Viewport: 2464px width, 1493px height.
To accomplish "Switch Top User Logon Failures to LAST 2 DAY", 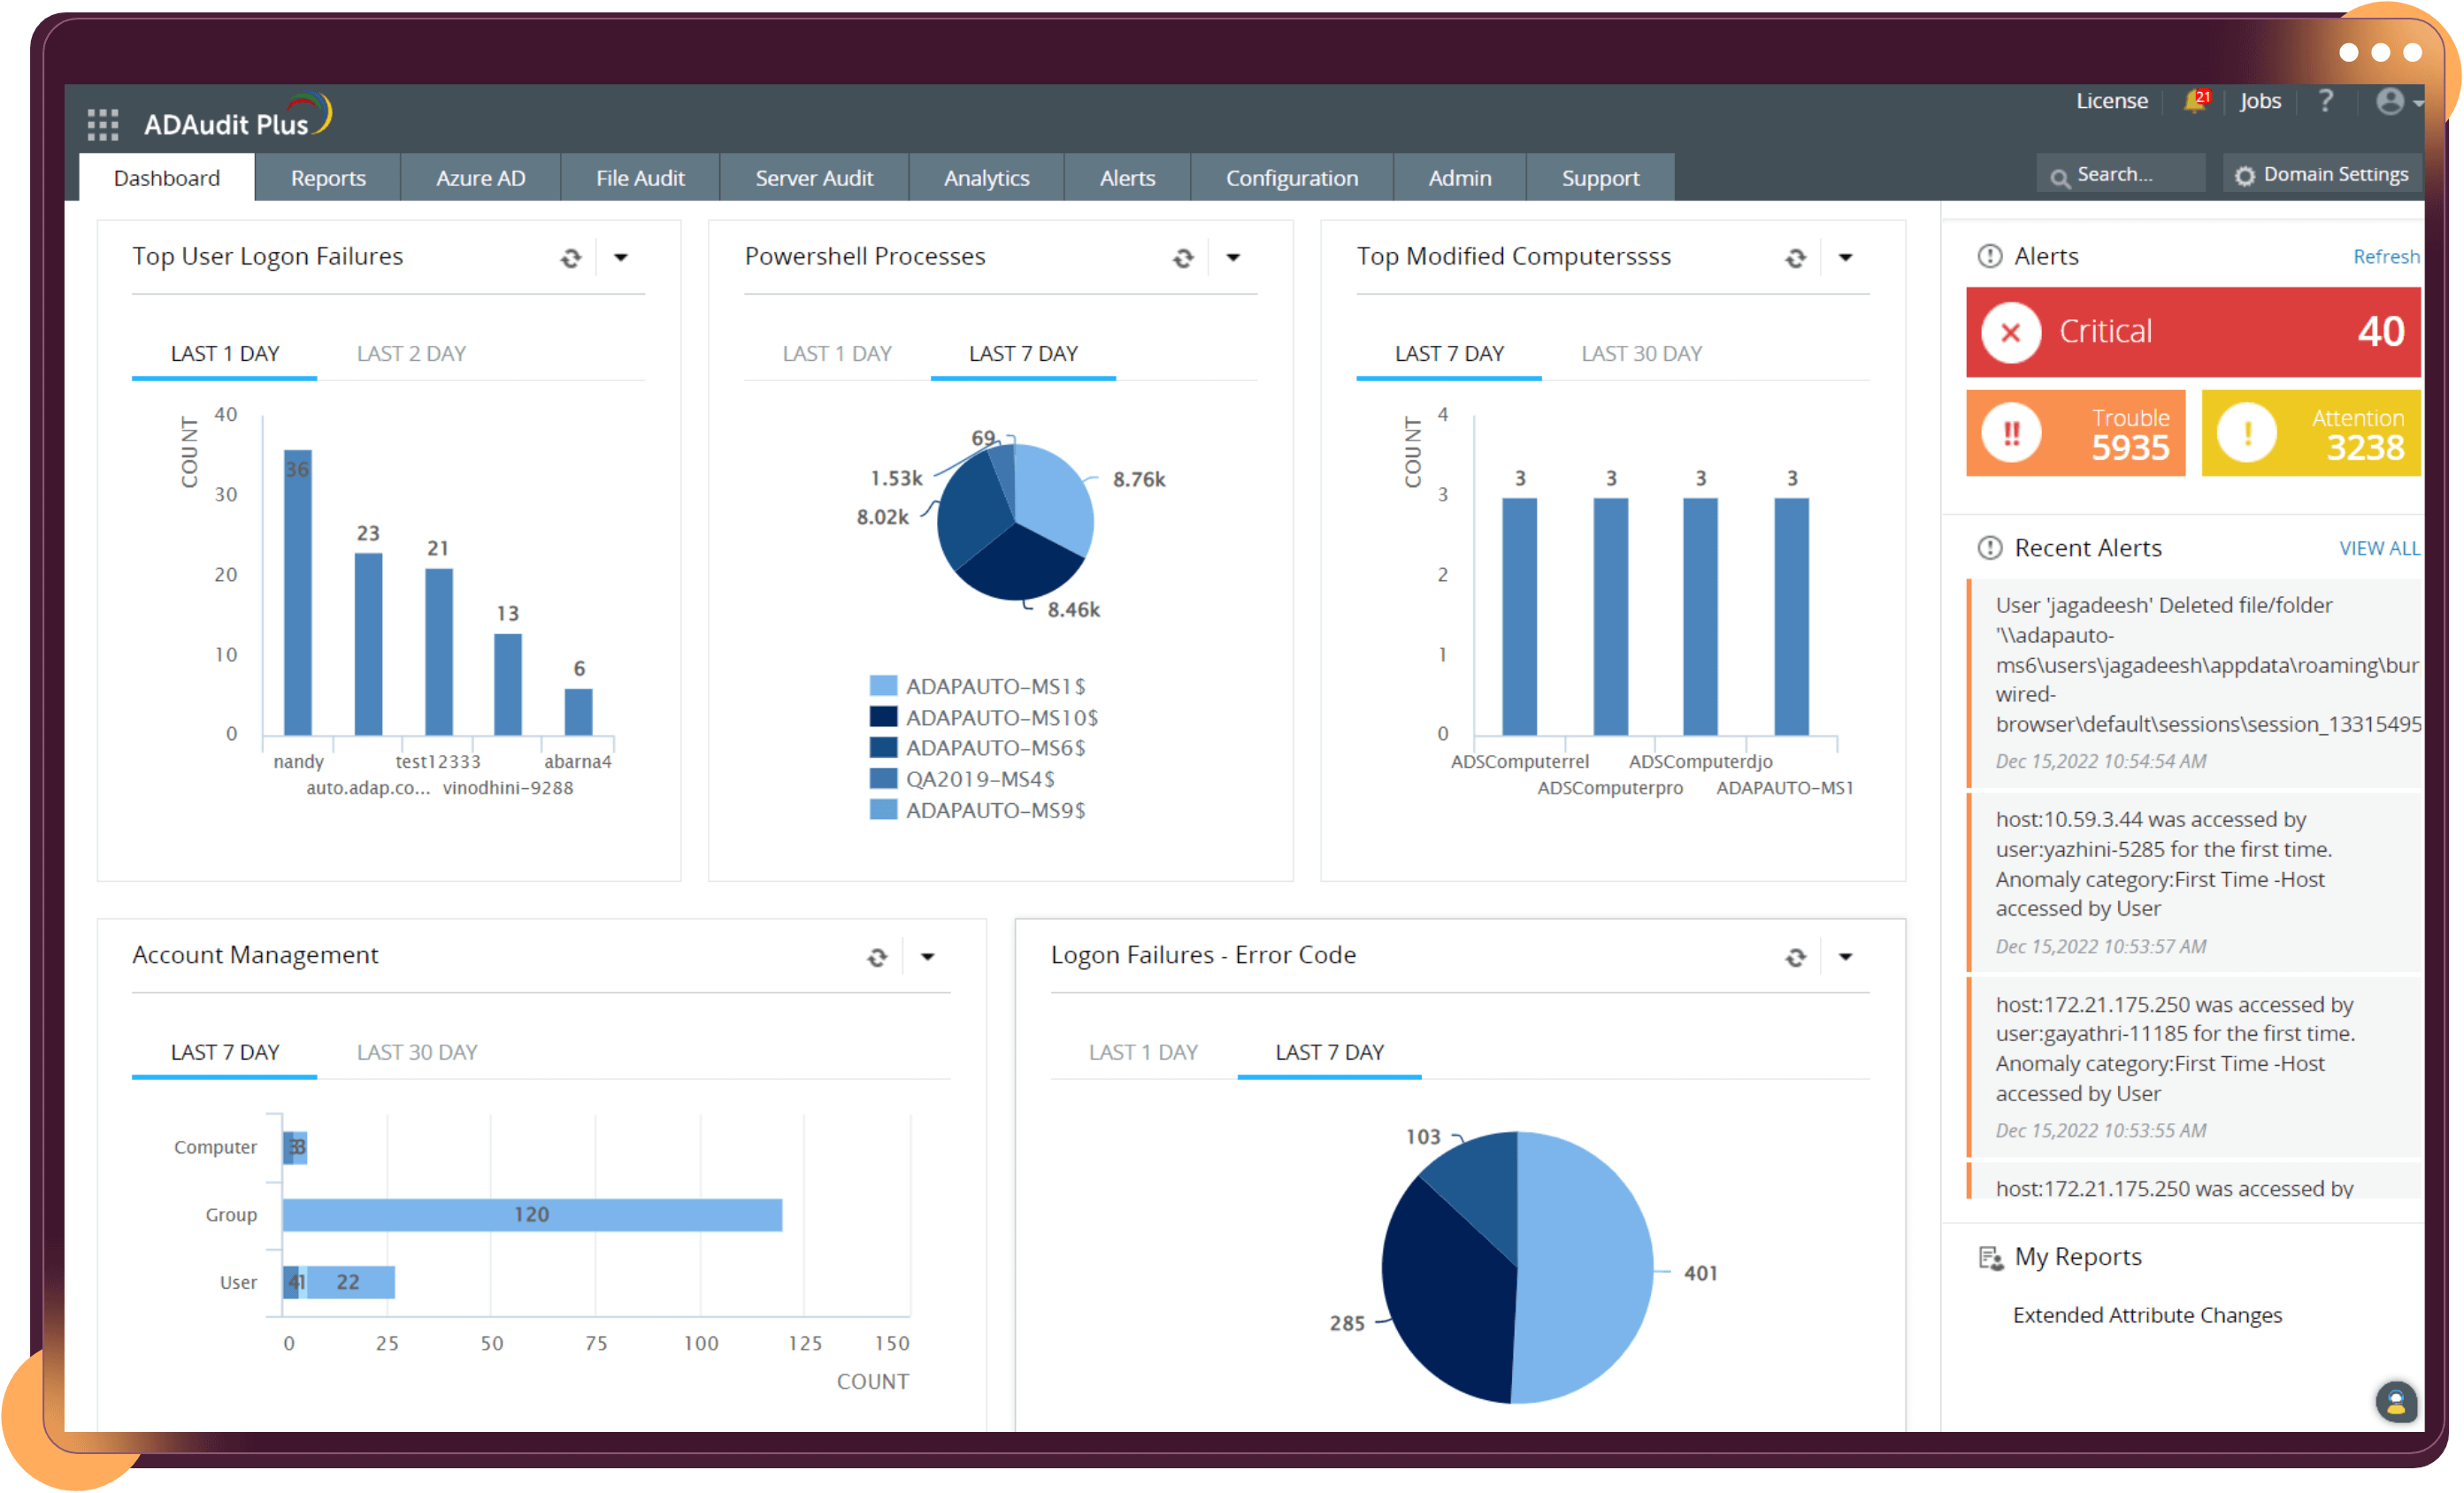I will pos(411,353).
